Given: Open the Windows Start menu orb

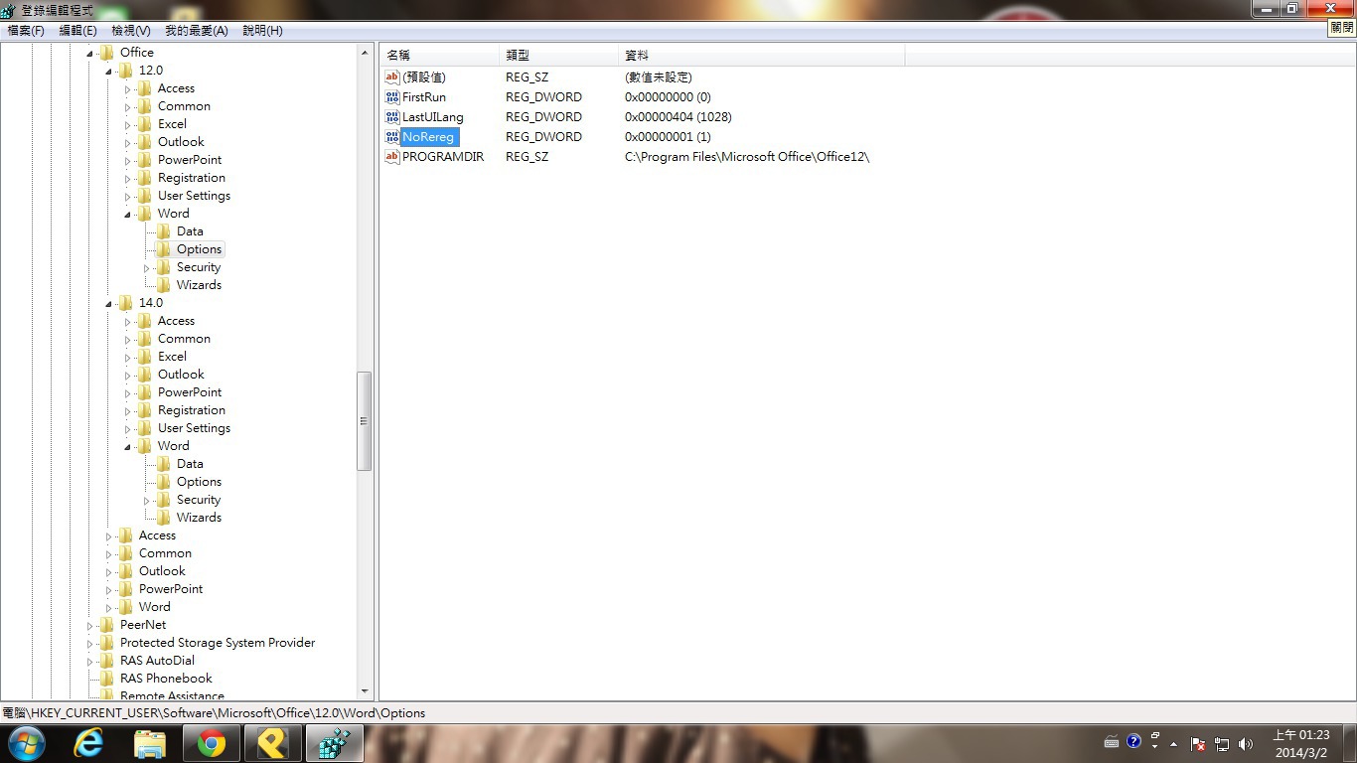Looking at the screenshot, I should [26, 743].
